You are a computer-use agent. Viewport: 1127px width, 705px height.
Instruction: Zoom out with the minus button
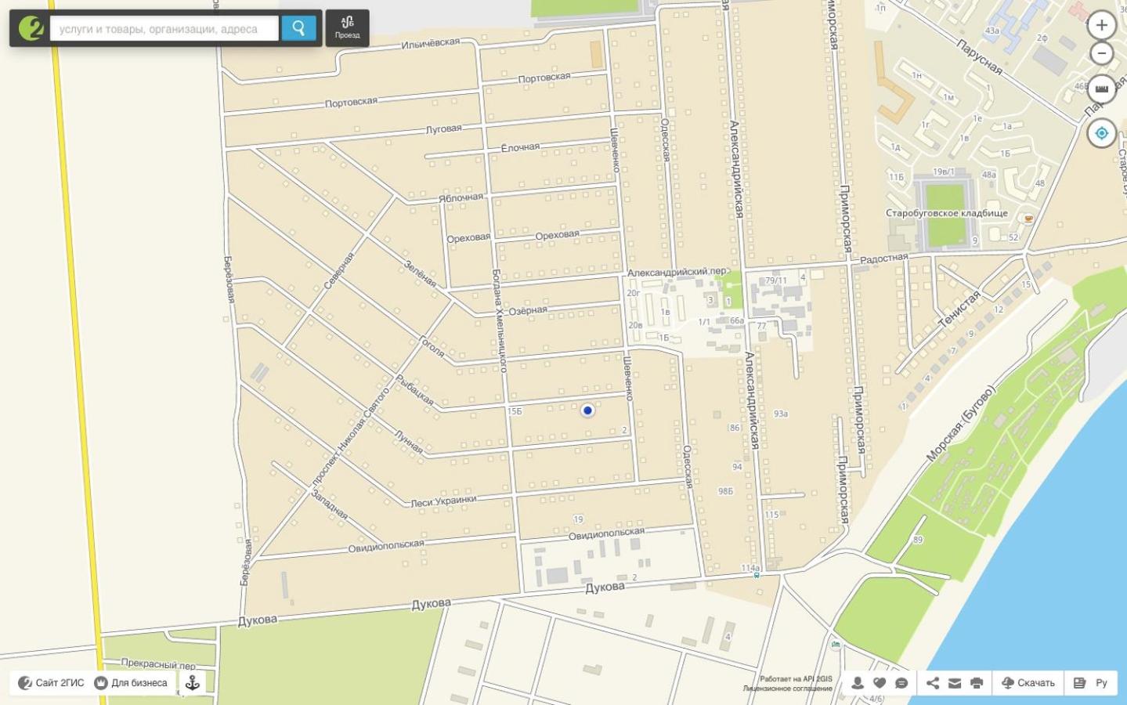(1101, 53)
